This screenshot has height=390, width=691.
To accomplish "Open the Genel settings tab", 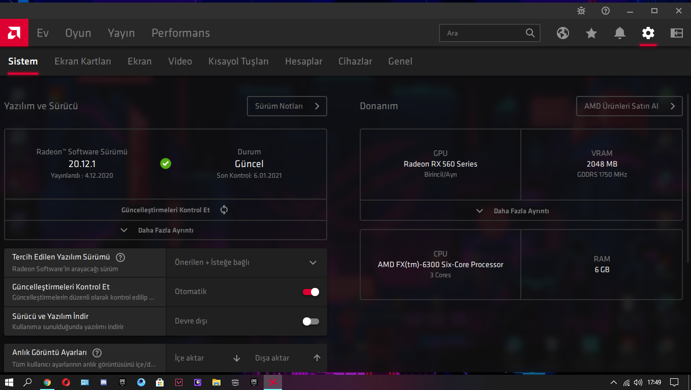I will (x=400, y=61).
